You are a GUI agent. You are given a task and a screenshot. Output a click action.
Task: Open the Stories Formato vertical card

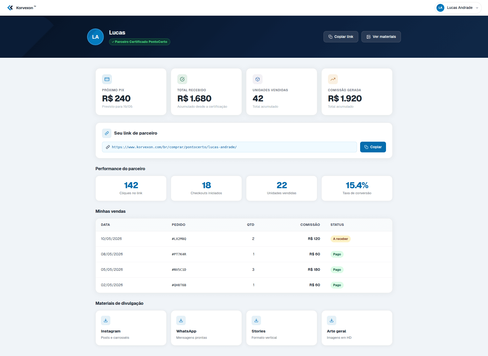282,328
